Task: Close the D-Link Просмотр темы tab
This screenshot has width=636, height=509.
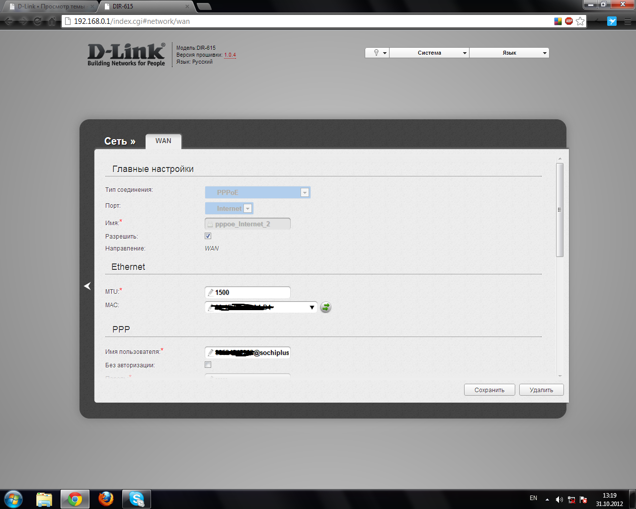Action: coord(92,6)
